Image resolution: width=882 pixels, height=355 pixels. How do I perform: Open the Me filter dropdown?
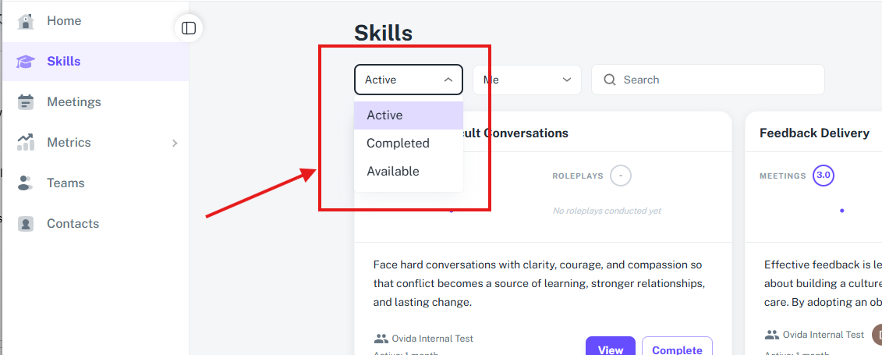tap(527, 80)
